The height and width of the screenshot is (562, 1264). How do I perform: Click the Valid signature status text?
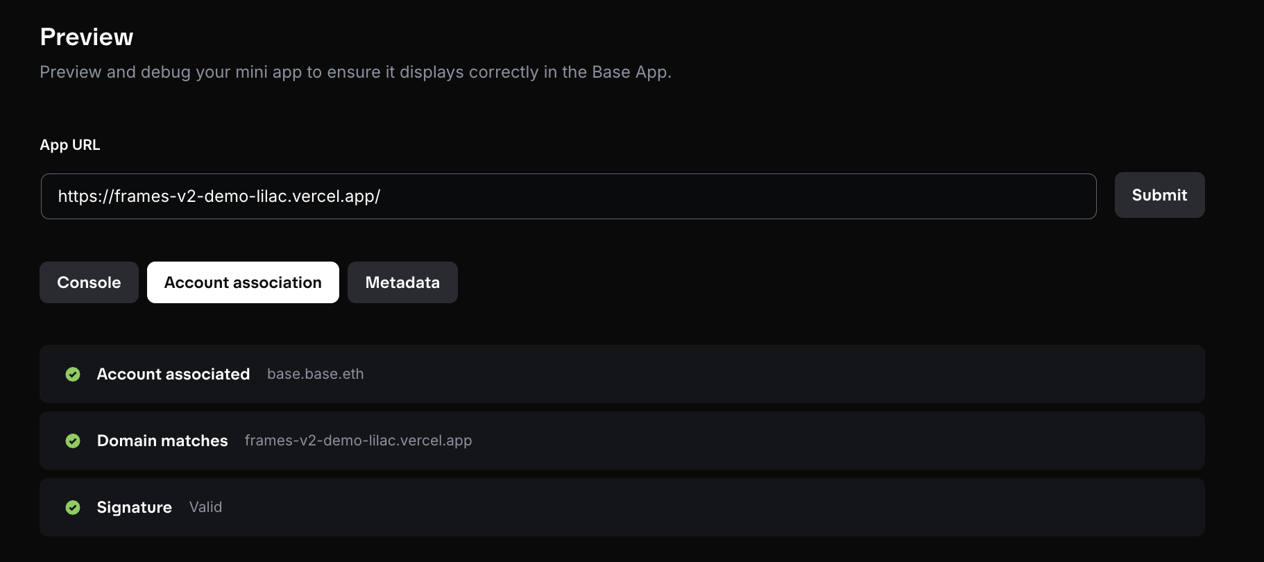pyautogui.click(x=205, y=507)
